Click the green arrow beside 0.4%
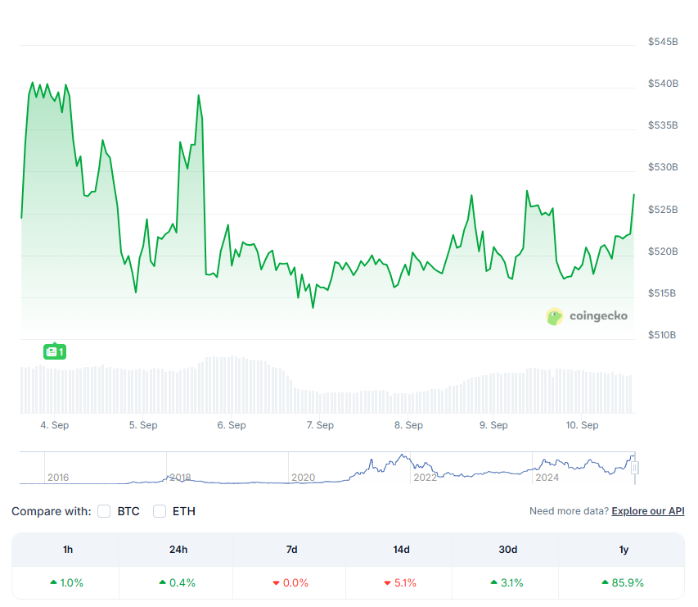Viewport: 698px width, 607px height. (163, 582)
